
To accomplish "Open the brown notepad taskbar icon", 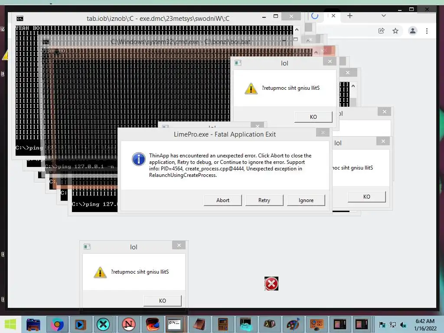I will tap(199, 324).
